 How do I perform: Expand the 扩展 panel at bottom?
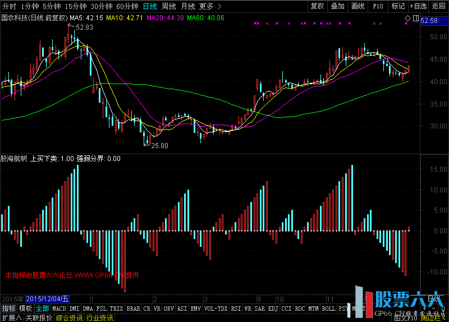(x=11, y=318)
